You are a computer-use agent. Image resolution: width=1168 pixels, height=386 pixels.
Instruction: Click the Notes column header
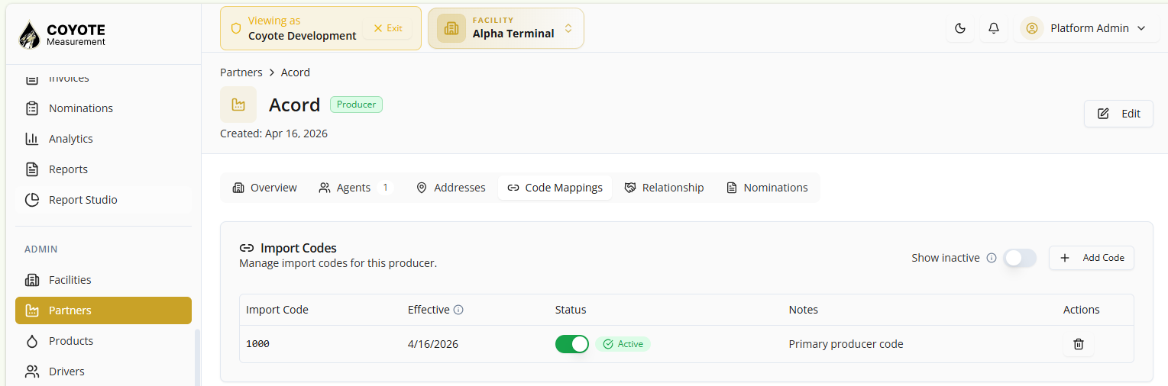click(803, 310)
